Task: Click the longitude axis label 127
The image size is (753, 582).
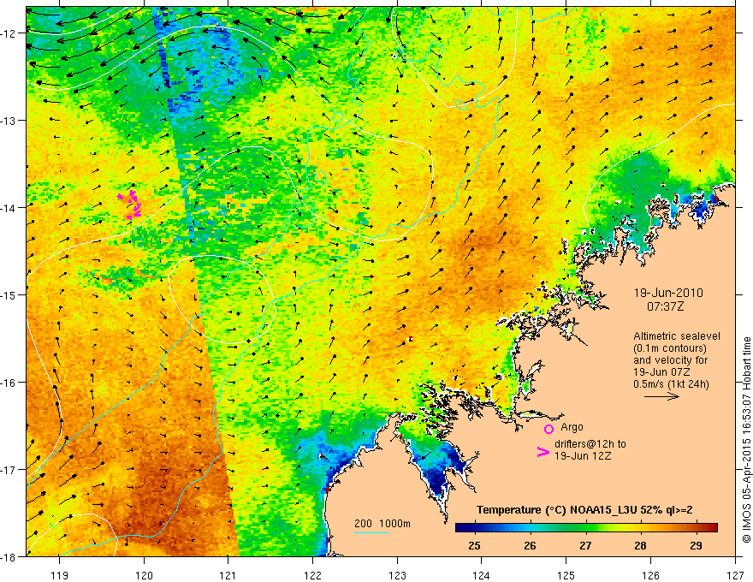Action: click(x=735, y=575)
